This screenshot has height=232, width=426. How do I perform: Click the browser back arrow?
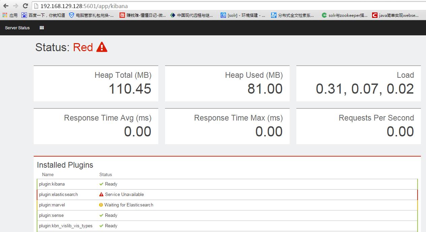click(6, 6)
